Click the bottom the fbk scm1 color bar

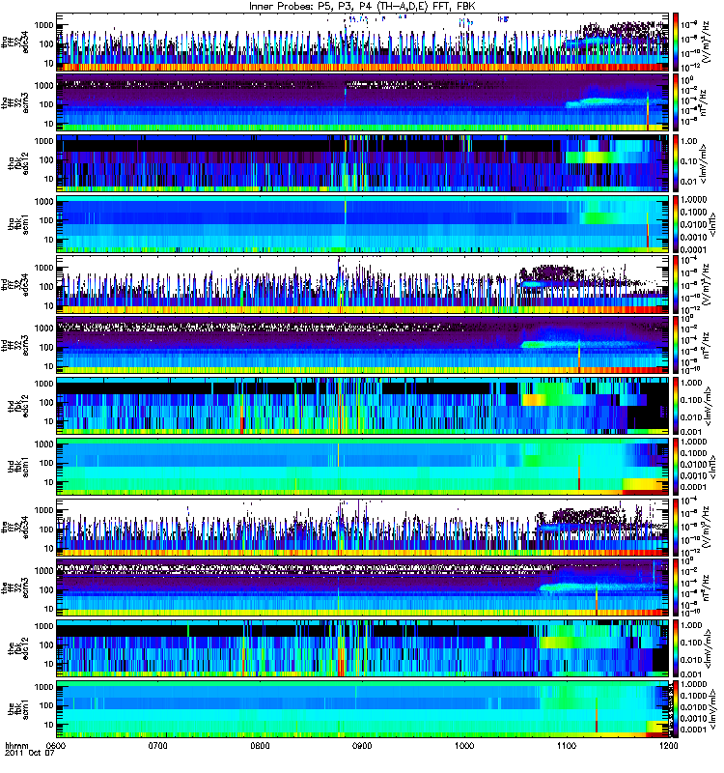[676, 709]
